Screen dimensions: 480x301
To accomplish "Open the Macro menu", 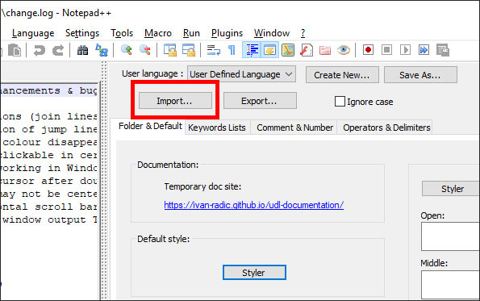I will (158, 33).
